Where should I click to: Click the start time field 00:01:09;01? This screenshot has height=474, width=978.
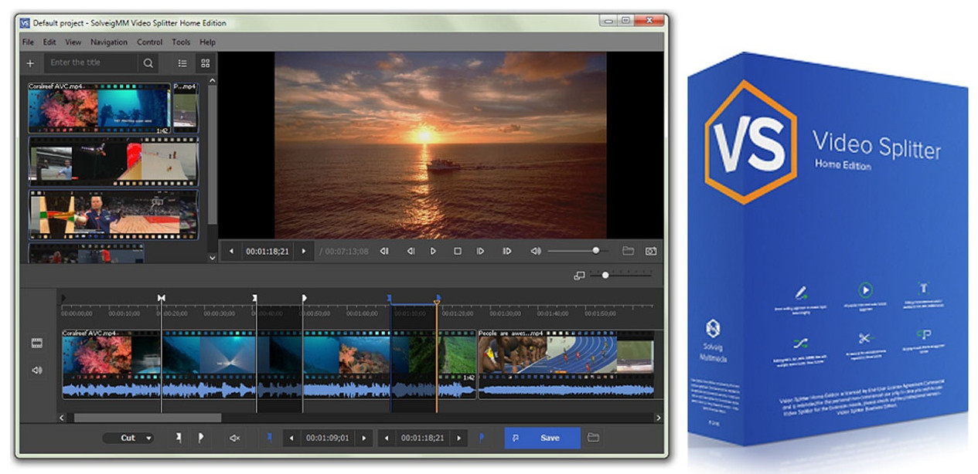[328, 438]
